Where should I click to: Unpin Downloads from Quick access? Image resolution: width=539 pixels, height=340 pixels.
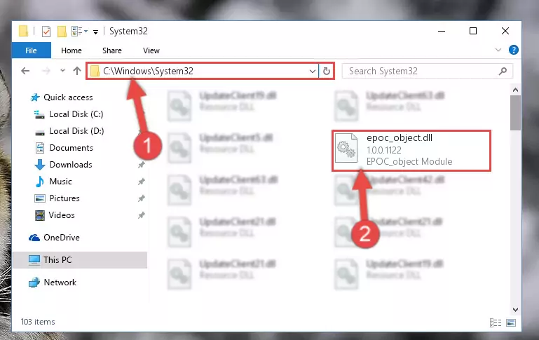(x=142, y=165)
